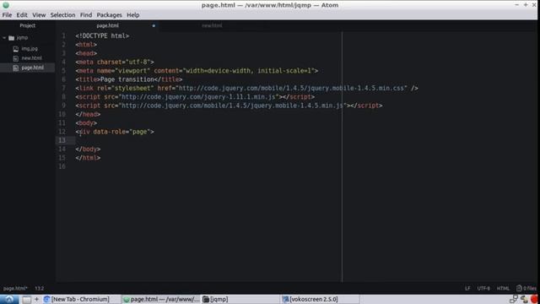
Task: Click the closing body tag line
Action: pos(88,149)
